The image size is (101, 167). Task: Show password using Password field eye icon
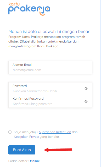[86, 88]
